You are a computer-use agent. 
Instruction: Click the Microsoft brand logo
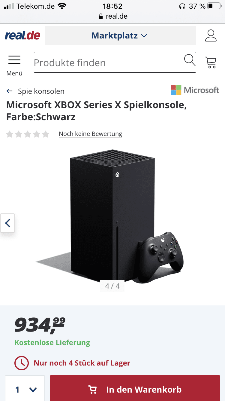point(195,90)
